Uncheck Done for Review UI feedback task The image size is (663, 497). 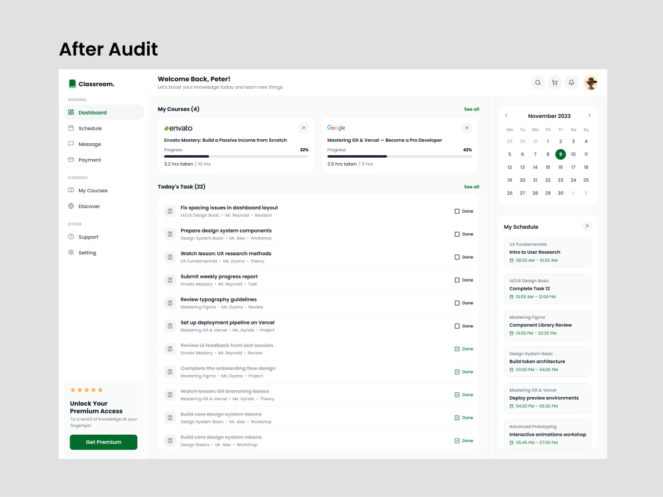coord(457,349)
